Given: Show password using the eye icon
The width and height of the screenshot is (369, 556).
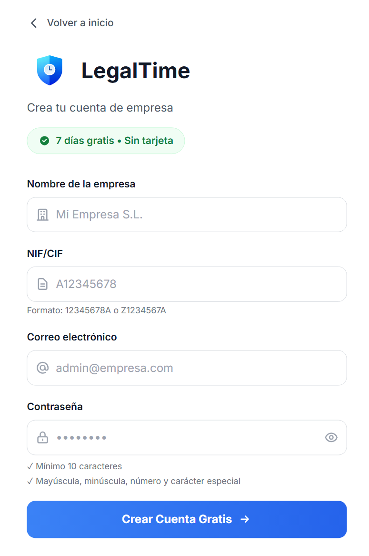Looking at the screenshot, I should click(331, 438).
